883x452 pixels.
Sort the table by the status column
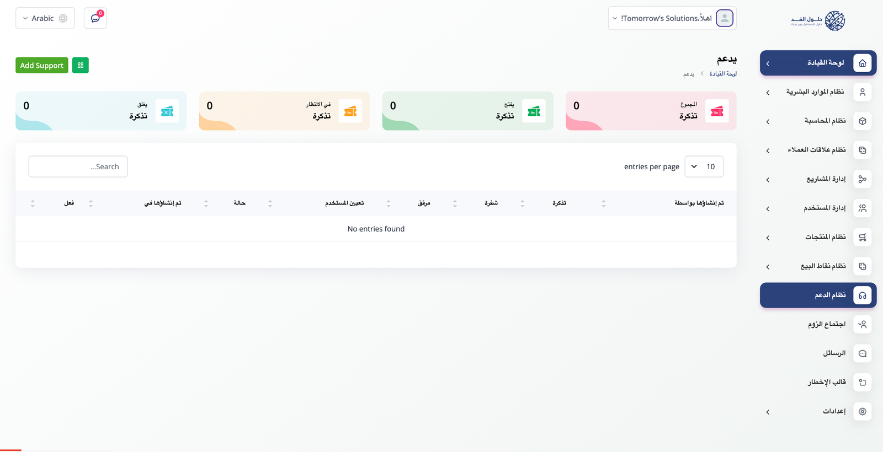pyautogui.click(x=240, y=203)
